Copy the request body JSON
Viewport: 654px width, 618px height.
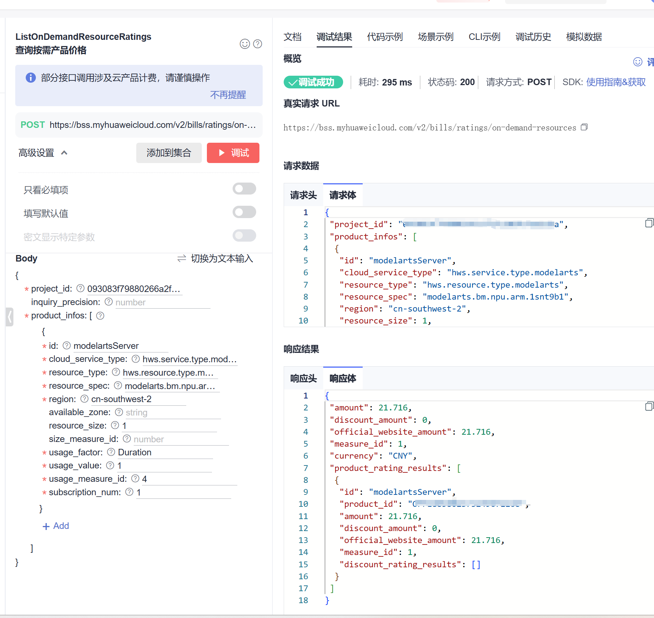coord(649,223)
